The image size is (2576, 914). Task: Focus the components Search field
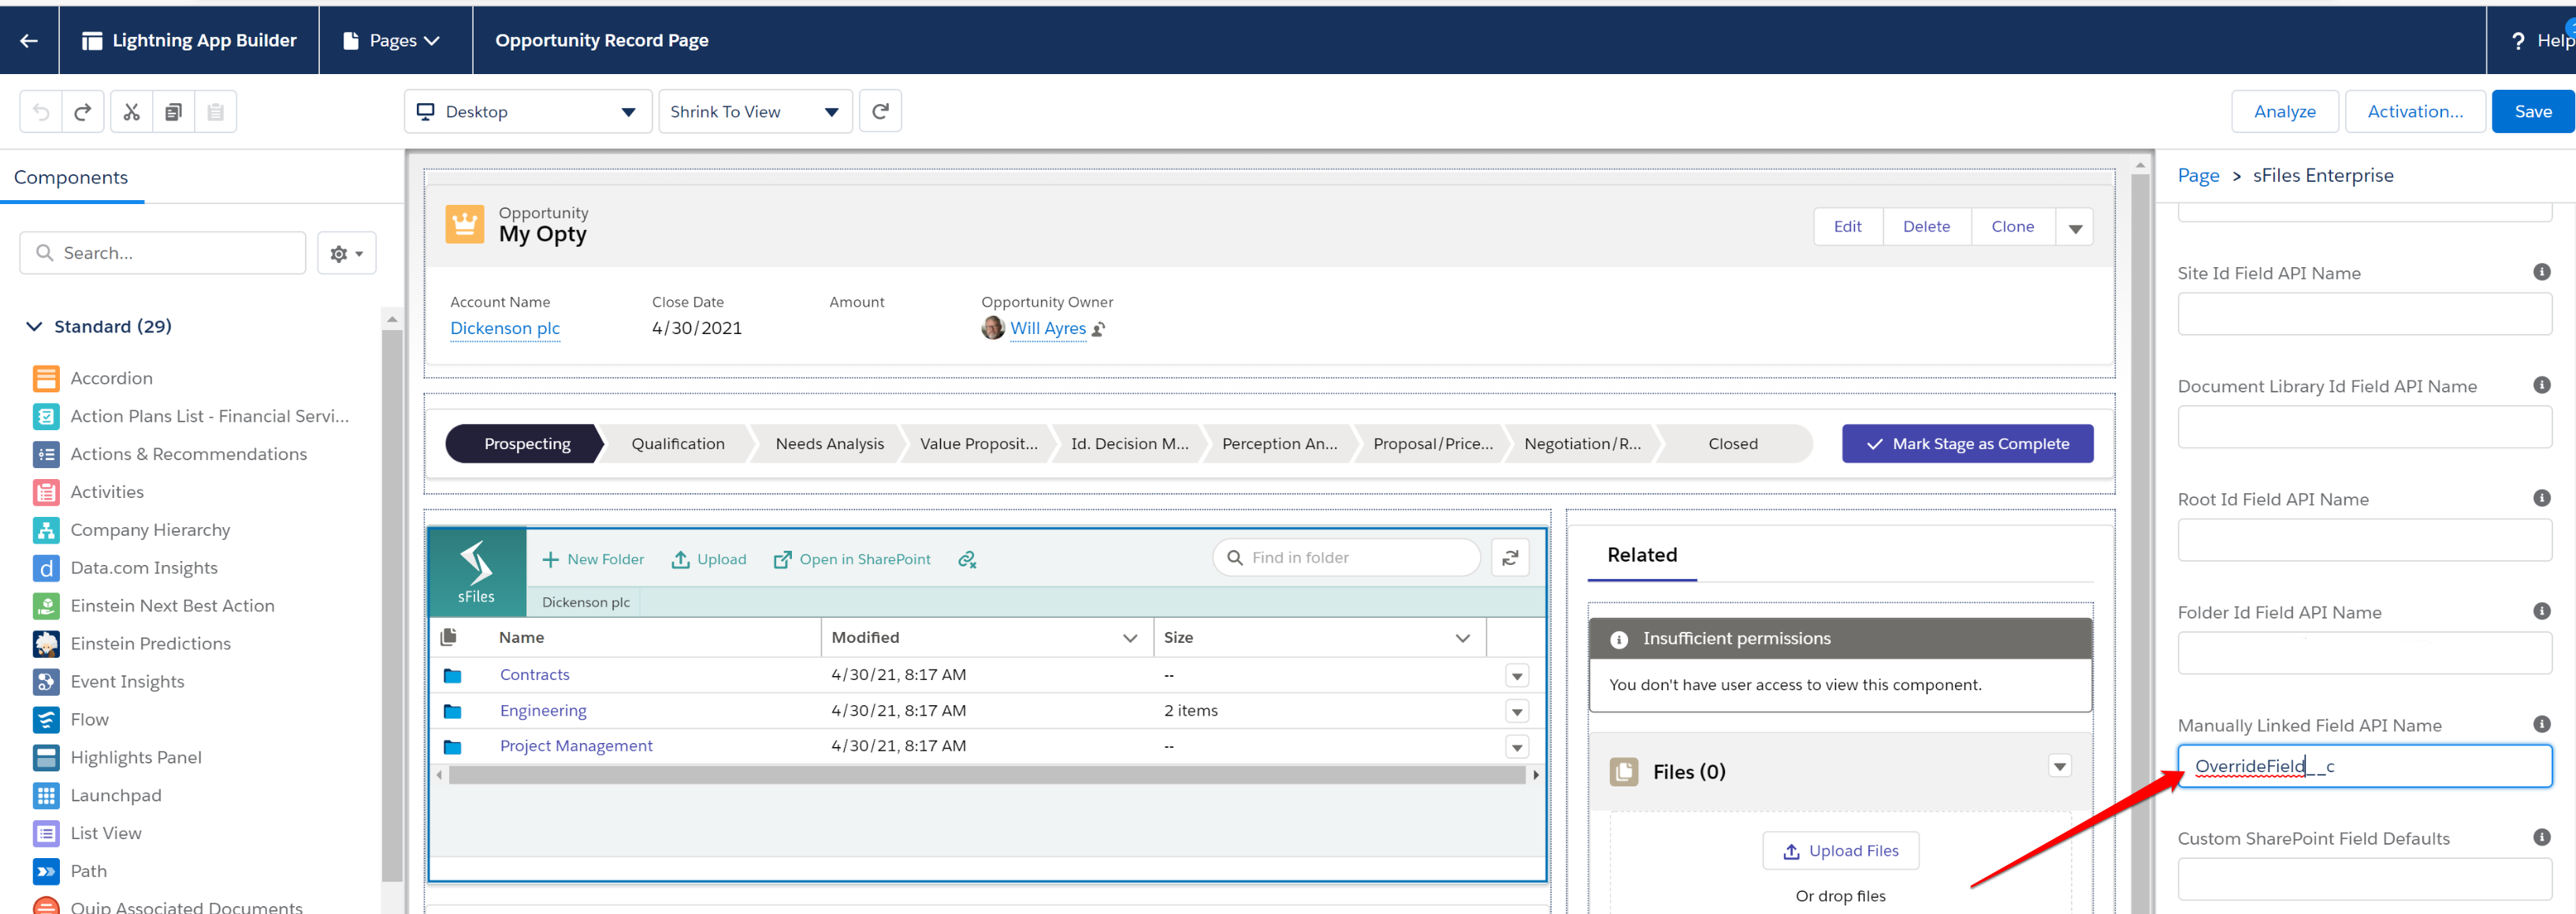[x=163, y=253]
